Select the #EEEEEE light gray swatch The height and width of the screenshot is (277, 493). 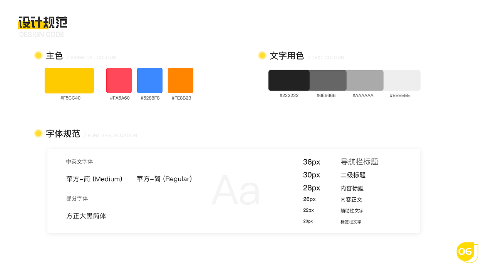(401, 80)
